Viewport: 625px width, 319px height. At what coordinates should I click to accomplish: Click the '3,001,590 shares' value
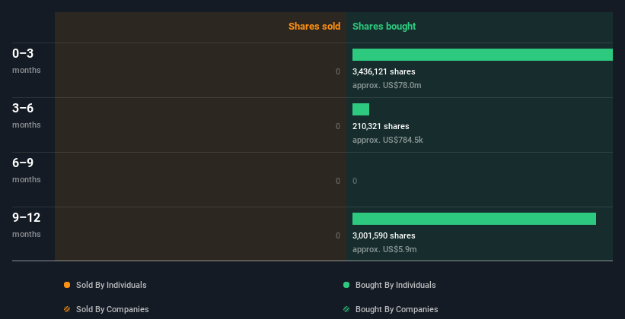[384, 235]
